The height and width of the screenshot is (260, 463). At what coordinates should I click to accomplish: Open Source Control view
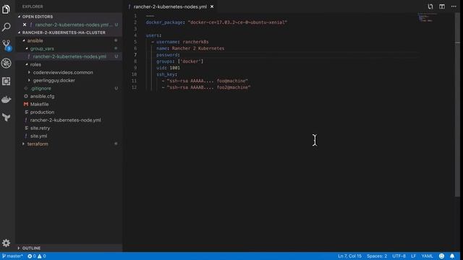(x=6, y=45)
